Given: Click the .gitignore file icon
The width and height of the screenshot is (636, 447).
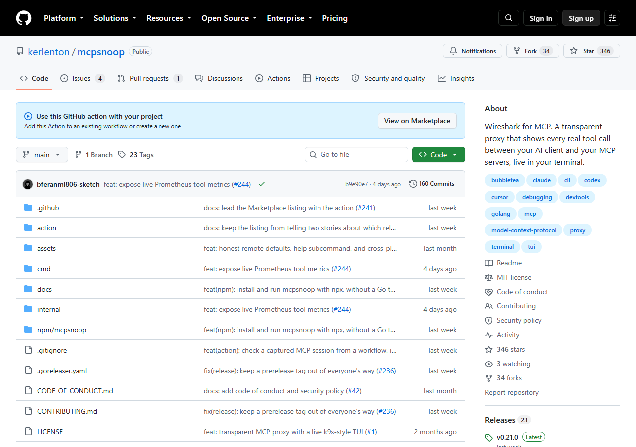Looking at the screenshot, I should (28, 350).
